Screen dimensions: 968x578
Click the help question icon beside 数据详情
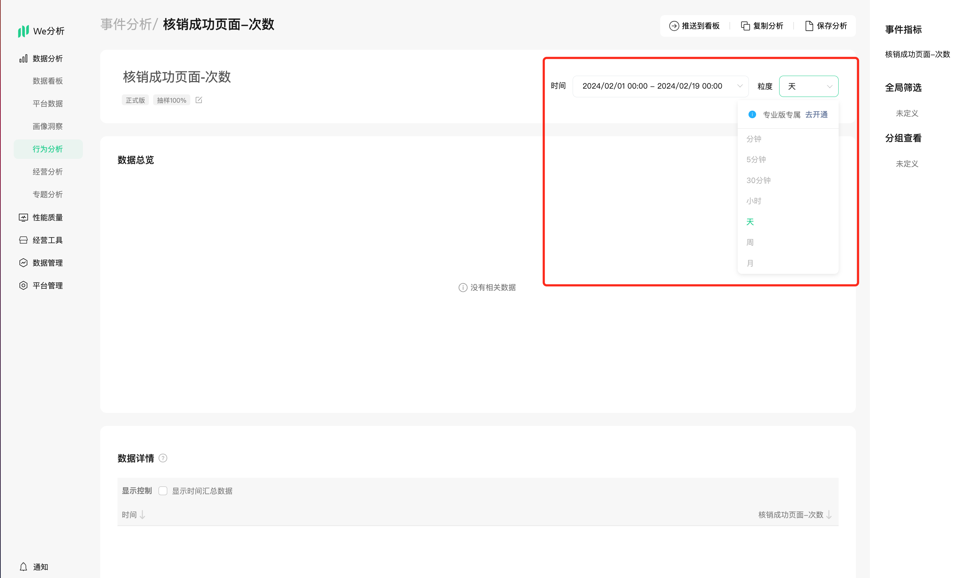pyautogui.click(x=163, y=458)
